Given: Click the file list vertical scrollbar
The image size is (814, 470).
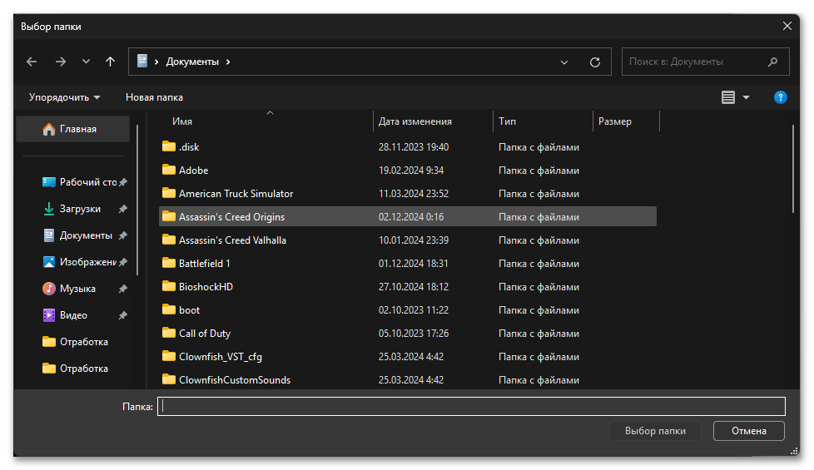Looking at the screenshot, I should (x=793, y=169).
